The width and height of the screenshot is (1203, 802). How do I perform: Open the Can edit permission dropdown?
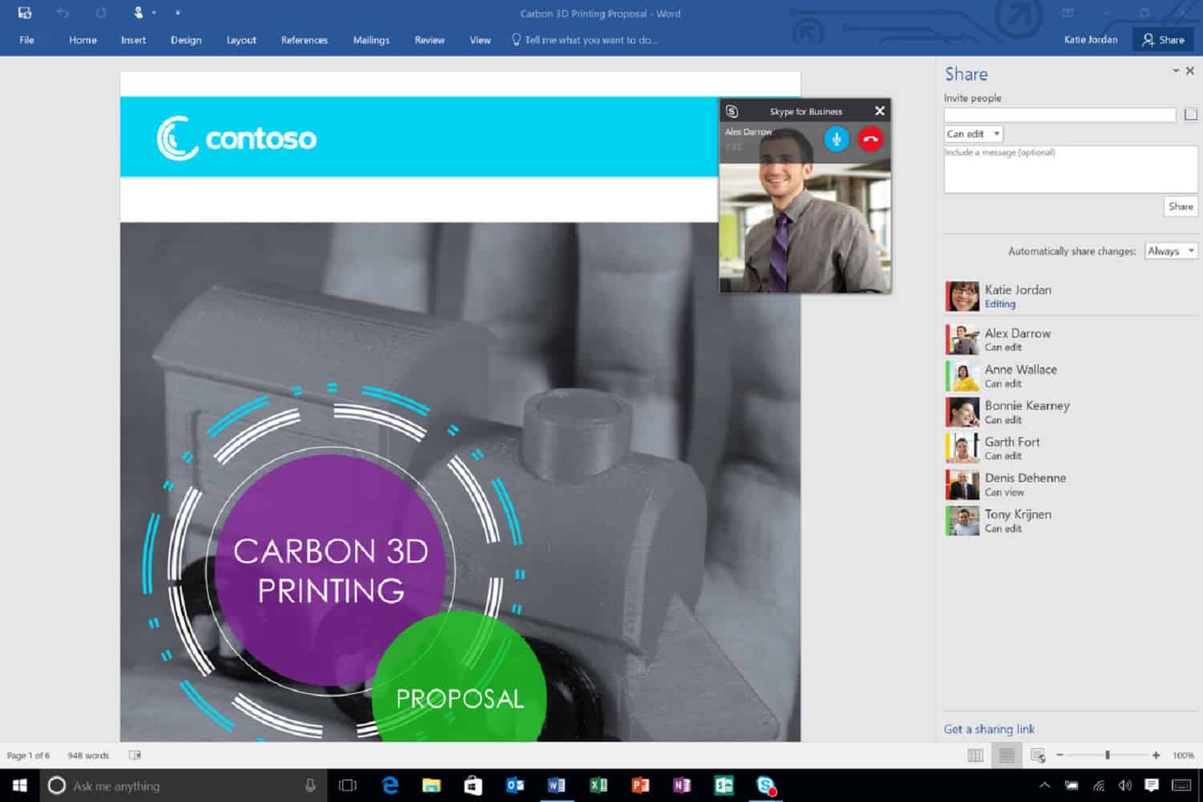pyautogui.click(x=972, y=133)
